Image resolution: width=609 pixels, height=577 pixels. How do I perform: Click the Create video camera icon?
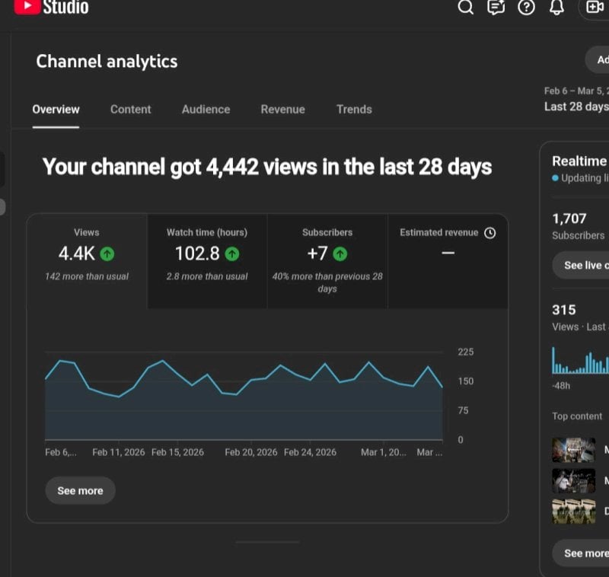(595, 8)
